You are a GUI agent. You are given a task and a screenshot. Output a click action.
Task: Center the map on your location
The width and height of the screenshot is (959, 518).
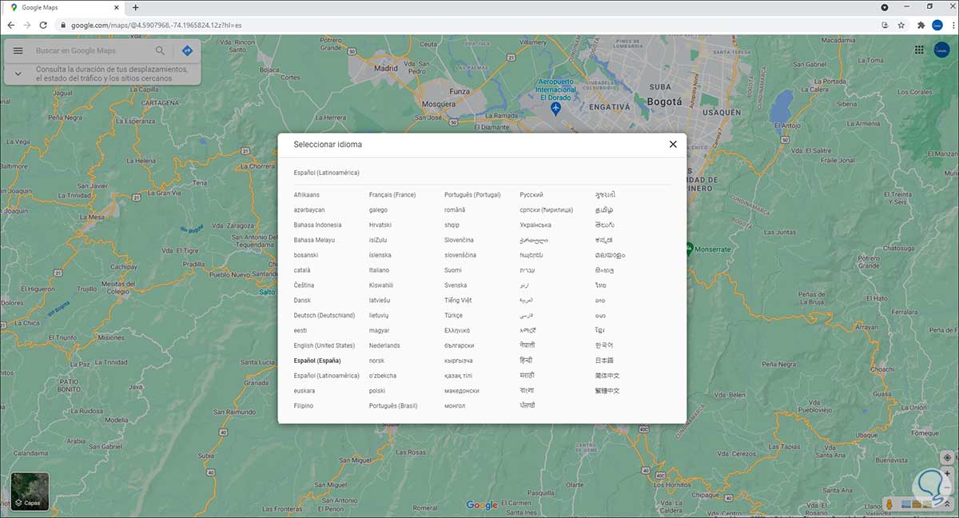pos(947,457)
